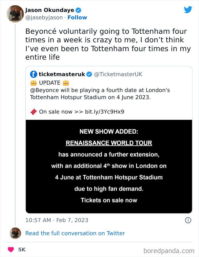Screen dimensions: 199x257
Task: Click the crown emoji next to UPDATE
Action: (x=33, y=83)
